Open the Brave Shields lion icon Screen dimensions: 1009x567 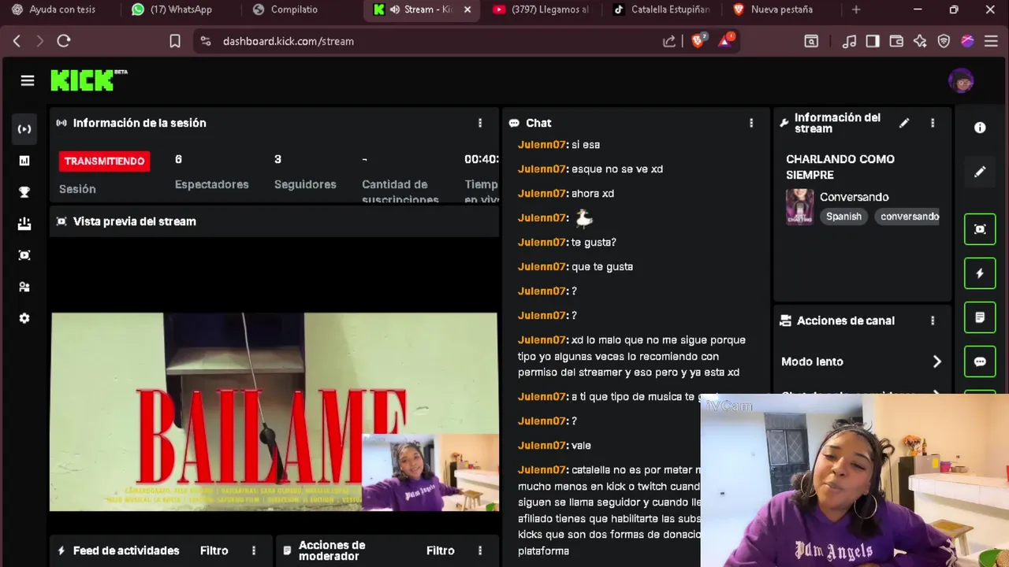698,40
